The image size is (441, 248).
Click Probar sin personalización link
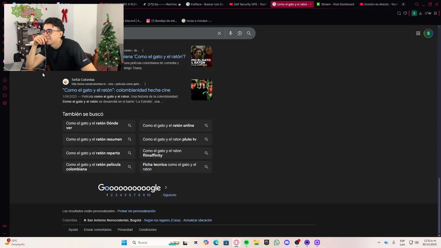136,211
